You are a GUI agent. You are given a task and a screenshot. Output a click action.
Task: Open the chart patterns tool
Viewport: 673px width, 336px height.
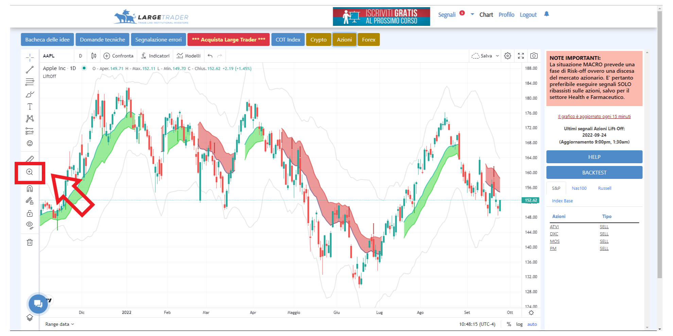(x=30, y=119)
